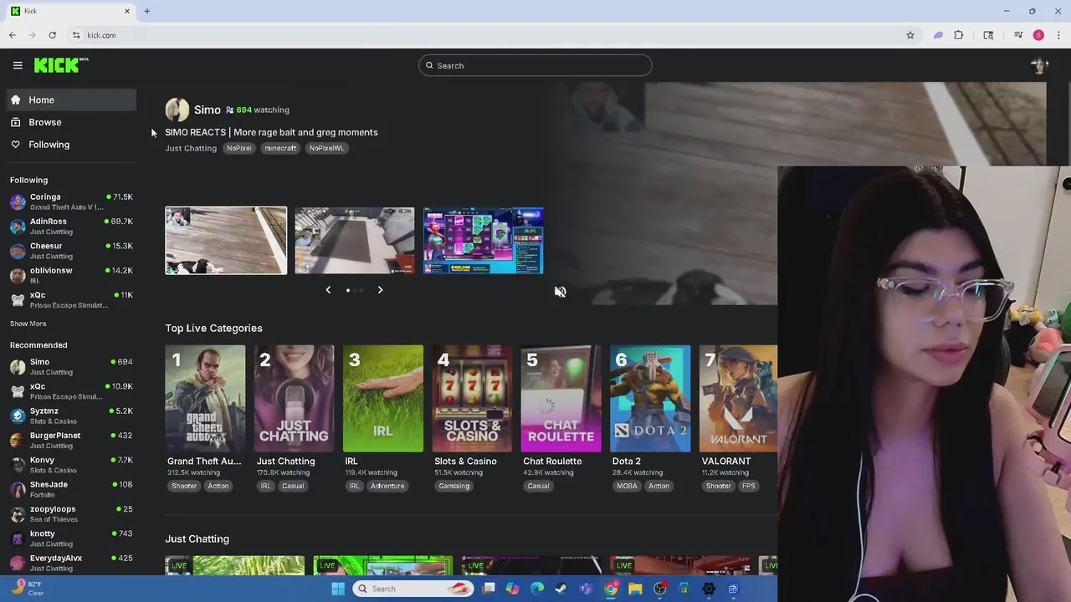
Task: Open Windows Start menu
Action: tap(338, 589)
